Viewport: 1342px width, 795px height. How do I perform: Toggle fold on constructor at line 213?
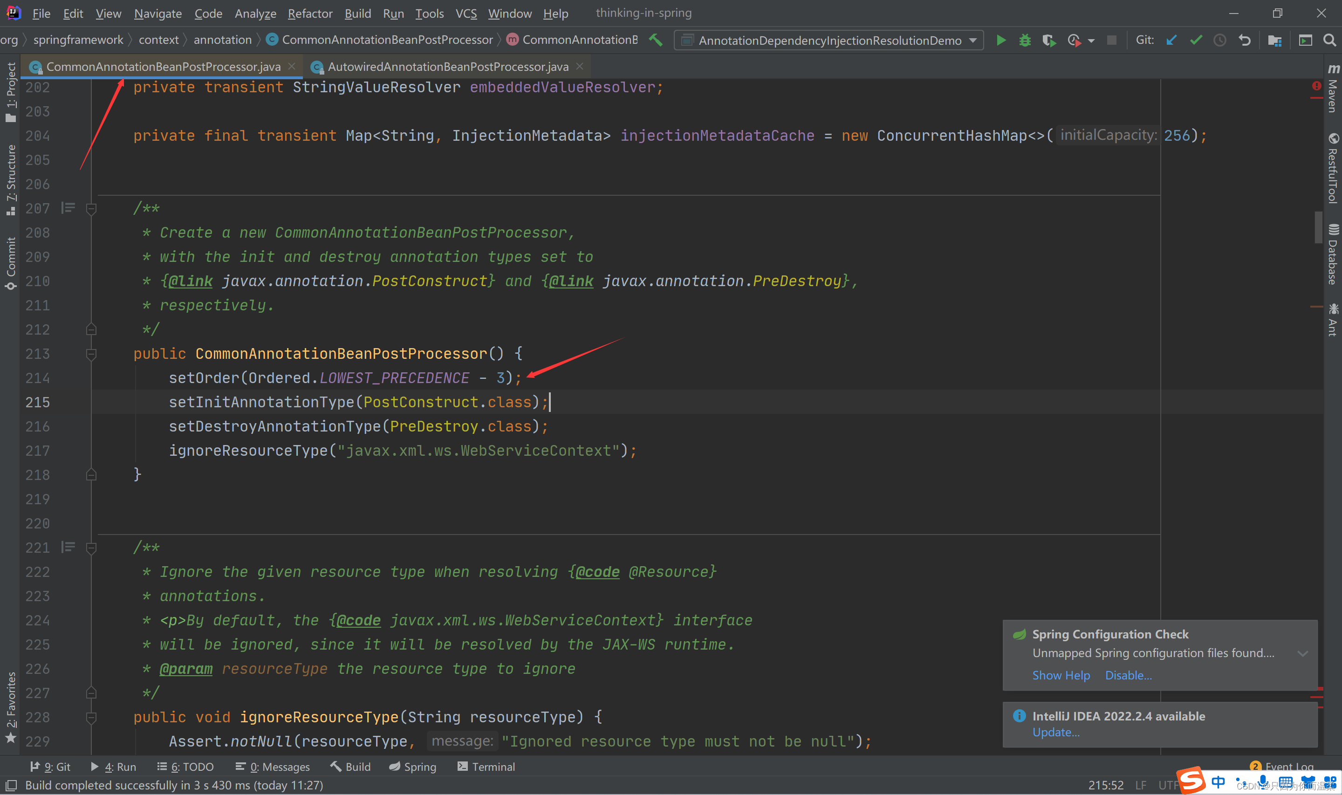[x=91, y=354]
